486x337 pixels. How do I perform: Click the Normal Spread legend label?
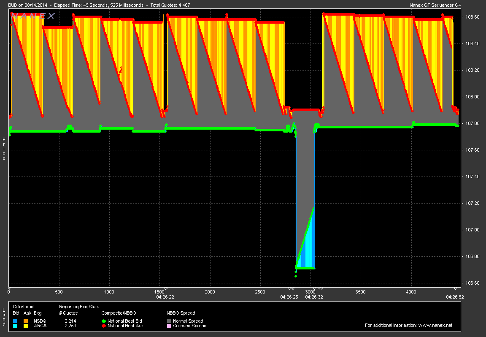[x=188, y=321]
